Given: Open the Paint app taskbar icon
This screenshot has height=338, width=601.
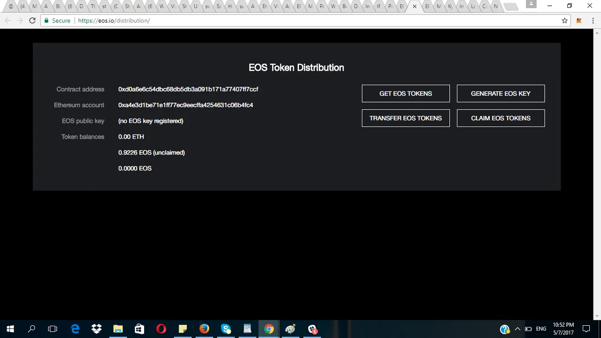Looking at the screenshot, I should tap(291, 329).
